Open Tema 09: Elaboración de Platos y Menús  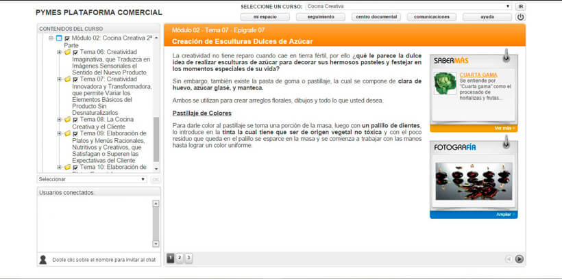click(110, 146)
